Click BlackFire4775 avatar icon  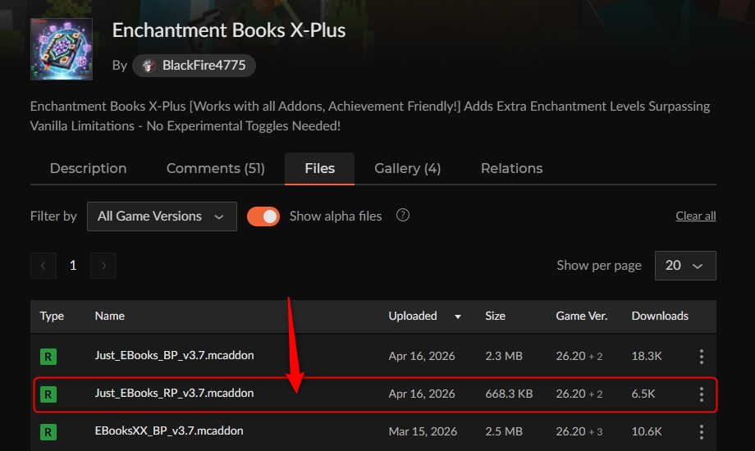point(149,66)
